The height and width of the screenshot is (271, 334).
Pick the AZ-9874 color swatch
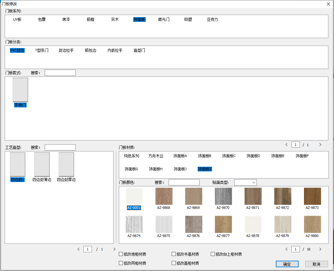pos(134,224)
